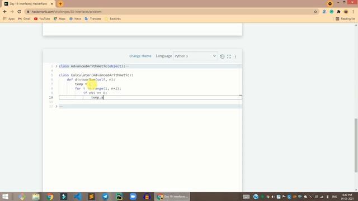Click the Change Theme link

[x=140, y=56]
